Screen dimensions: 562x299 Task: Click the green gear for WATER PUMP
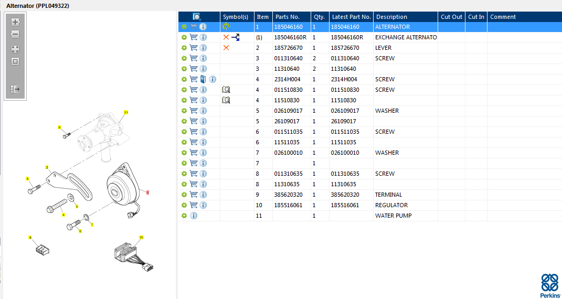pos(184,216)
